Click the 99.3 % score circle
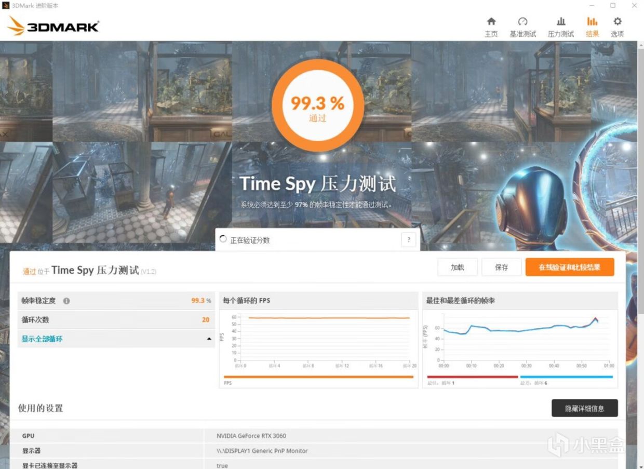This screenshot has width=644, height=469. tap(317, 105)
